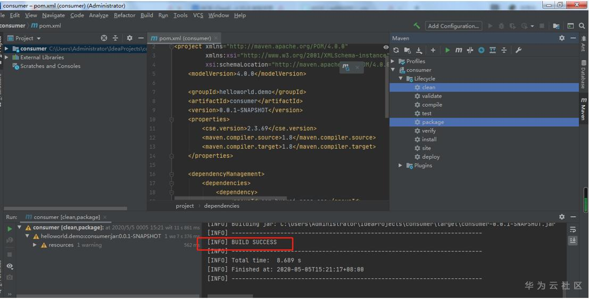Screen dimensions: 589x299
Task: Add a Maven project with plus icon
Action: [x=433, y=50]
